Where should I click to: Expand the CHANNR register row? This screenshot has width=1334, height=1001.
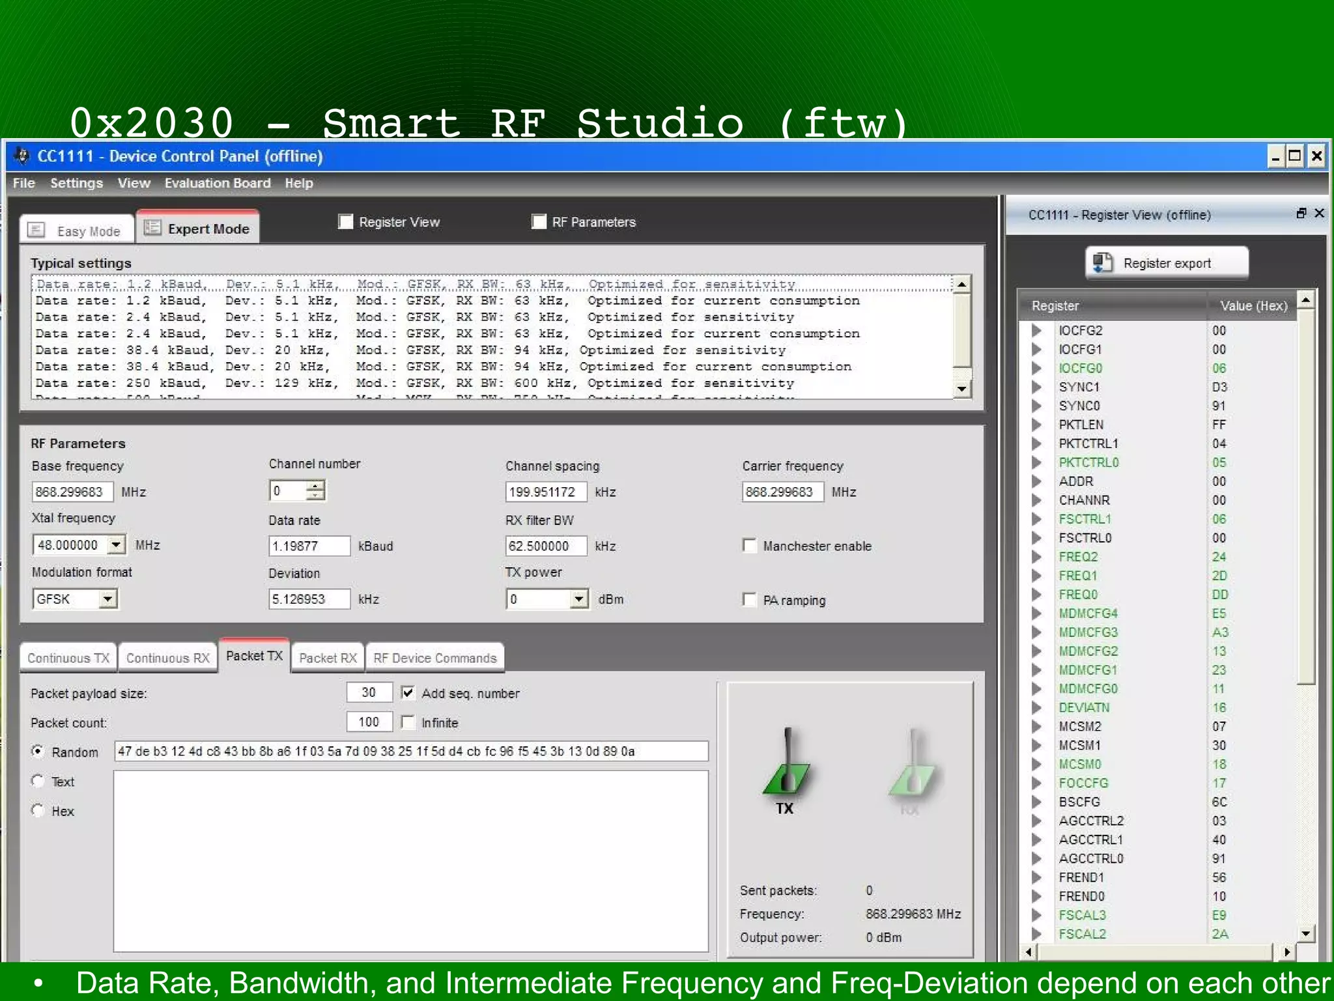coord(1036,500)
